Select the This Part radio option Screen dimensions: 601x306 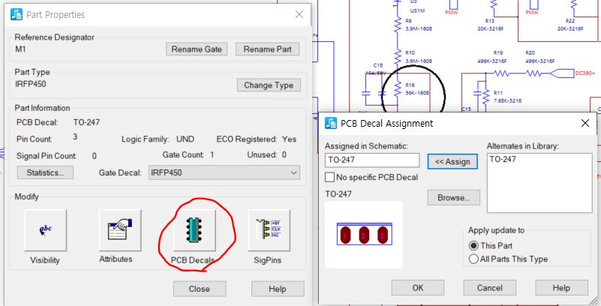coord(473,245)
